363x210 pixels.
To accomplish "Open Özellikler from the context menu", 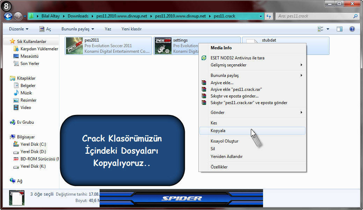I will [x=252, y=167].
